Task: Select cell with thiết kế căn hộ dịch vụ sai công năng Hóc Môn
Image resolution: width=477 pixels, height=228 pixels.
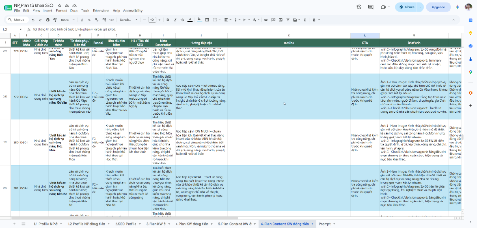Action: click(58, 143)
